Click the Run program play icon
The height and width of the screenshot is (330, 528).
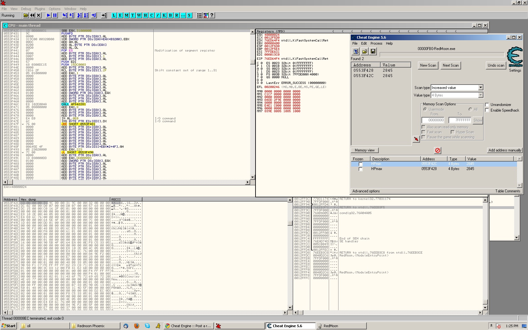pos(48,15)
